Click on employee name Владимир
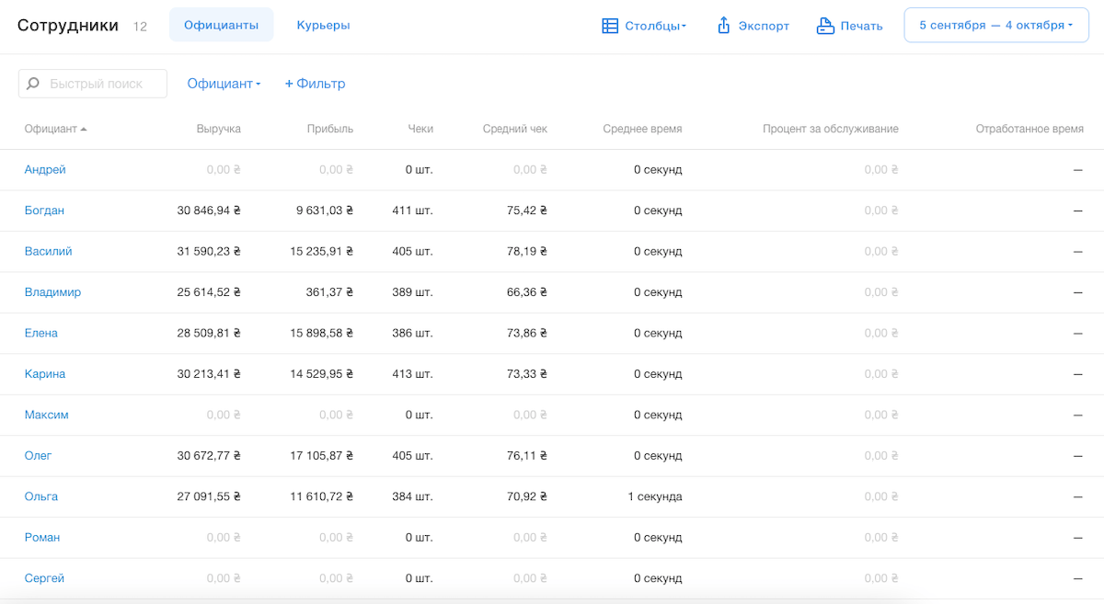 52,292
